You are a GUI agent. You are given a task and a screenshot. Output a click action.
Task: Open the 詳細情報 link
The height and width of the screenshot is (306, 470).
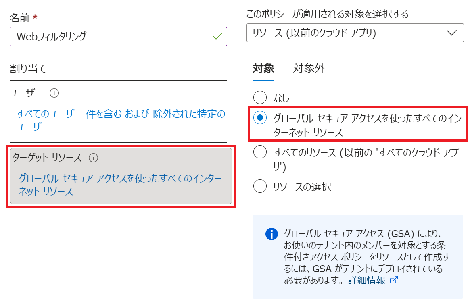click(367, 280)
